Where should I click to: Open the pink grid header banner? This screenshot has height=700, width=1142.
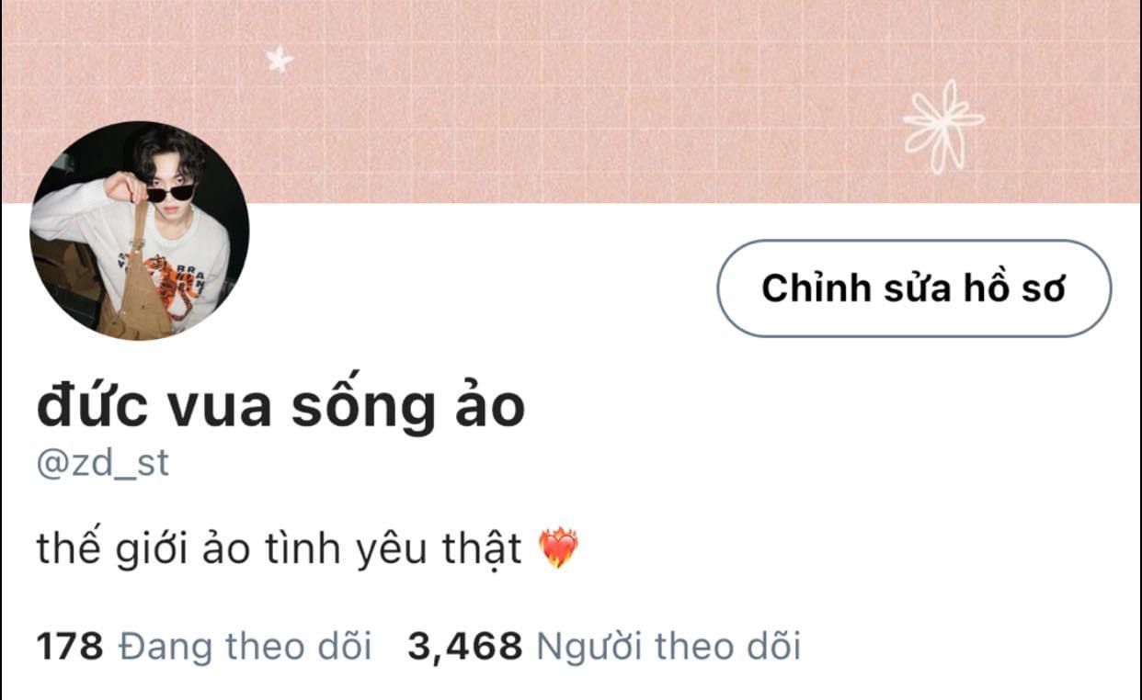click(571, 101)
